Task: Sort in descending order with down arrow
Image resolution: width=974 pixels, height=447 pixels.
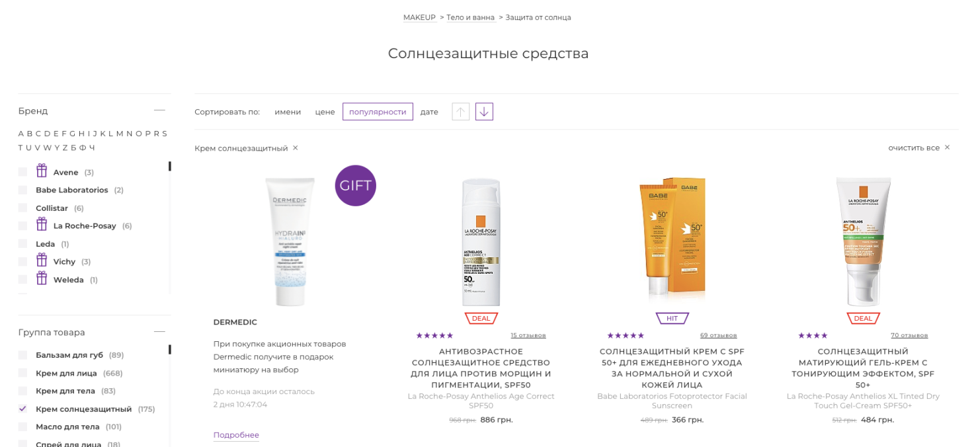Action: pos(484,112)
